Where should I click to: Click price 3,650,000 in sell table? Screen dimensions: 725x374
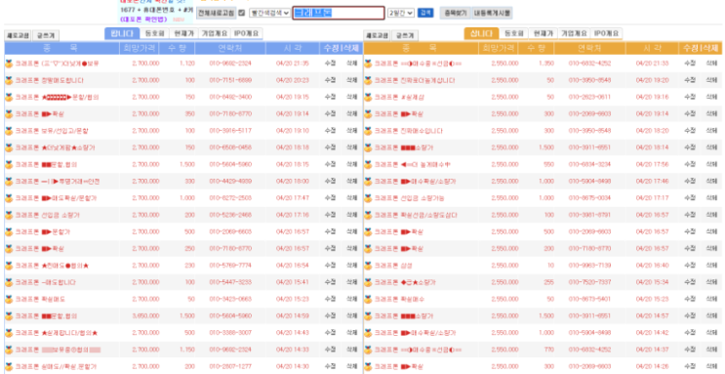coord(145,316)
